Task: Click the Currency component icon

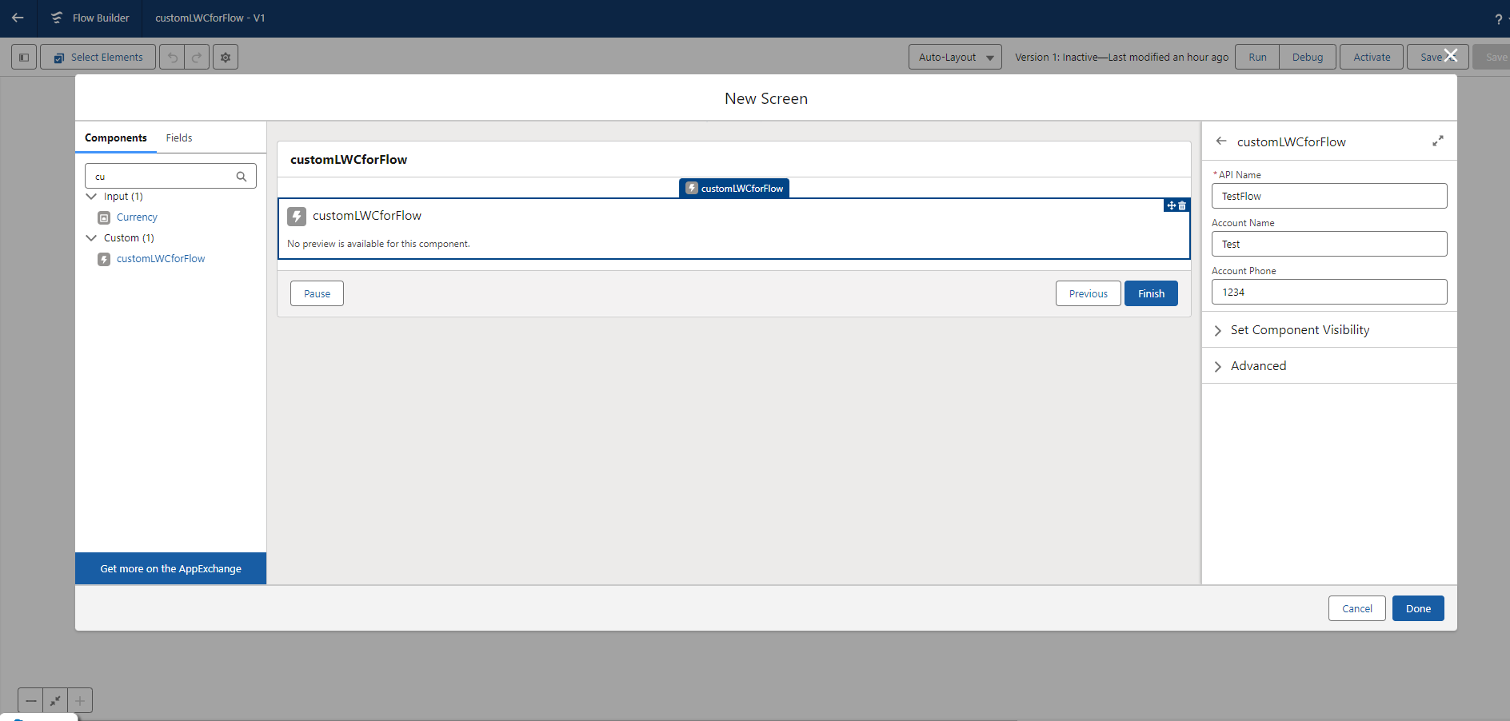Action: (x=104, y=217)
